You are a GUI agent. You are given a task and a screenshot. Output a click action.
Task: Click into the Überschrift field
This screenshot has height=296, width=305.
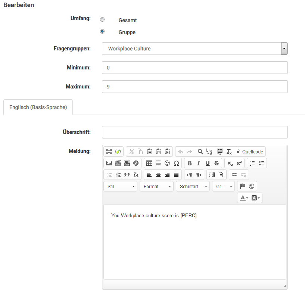pos(195,132)
